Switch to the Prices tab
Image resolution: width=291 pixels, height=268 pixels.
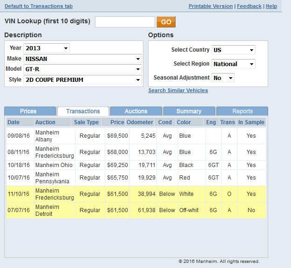click(x=30, y=111)
